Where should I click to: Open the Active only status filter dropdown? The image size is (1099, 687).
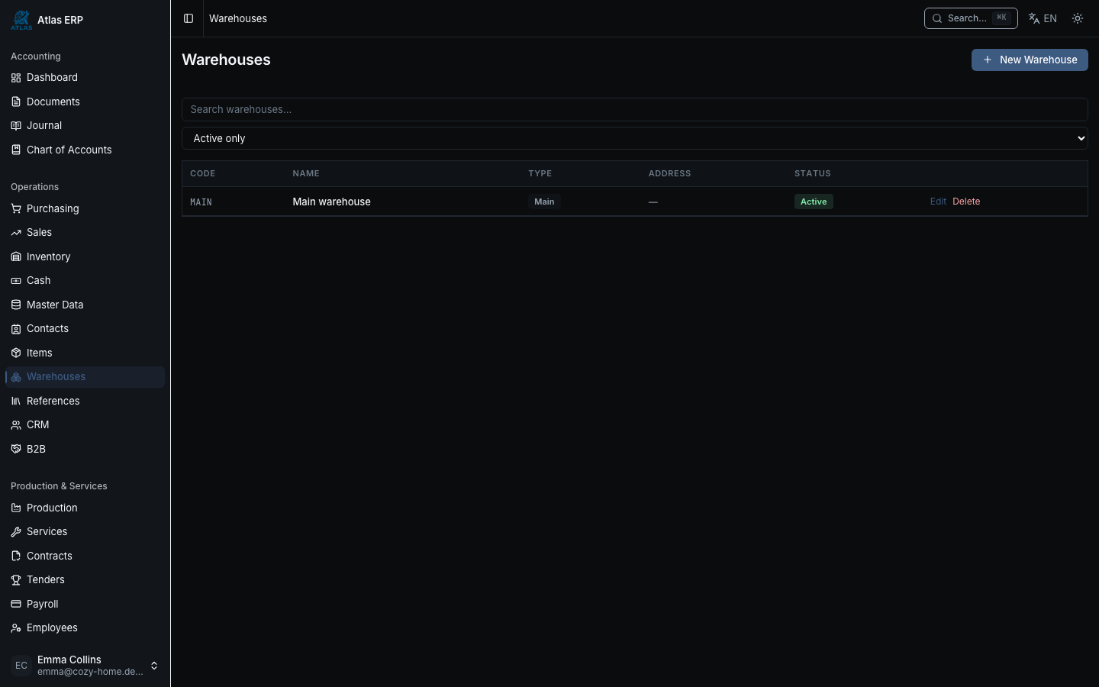coord(635,138)
